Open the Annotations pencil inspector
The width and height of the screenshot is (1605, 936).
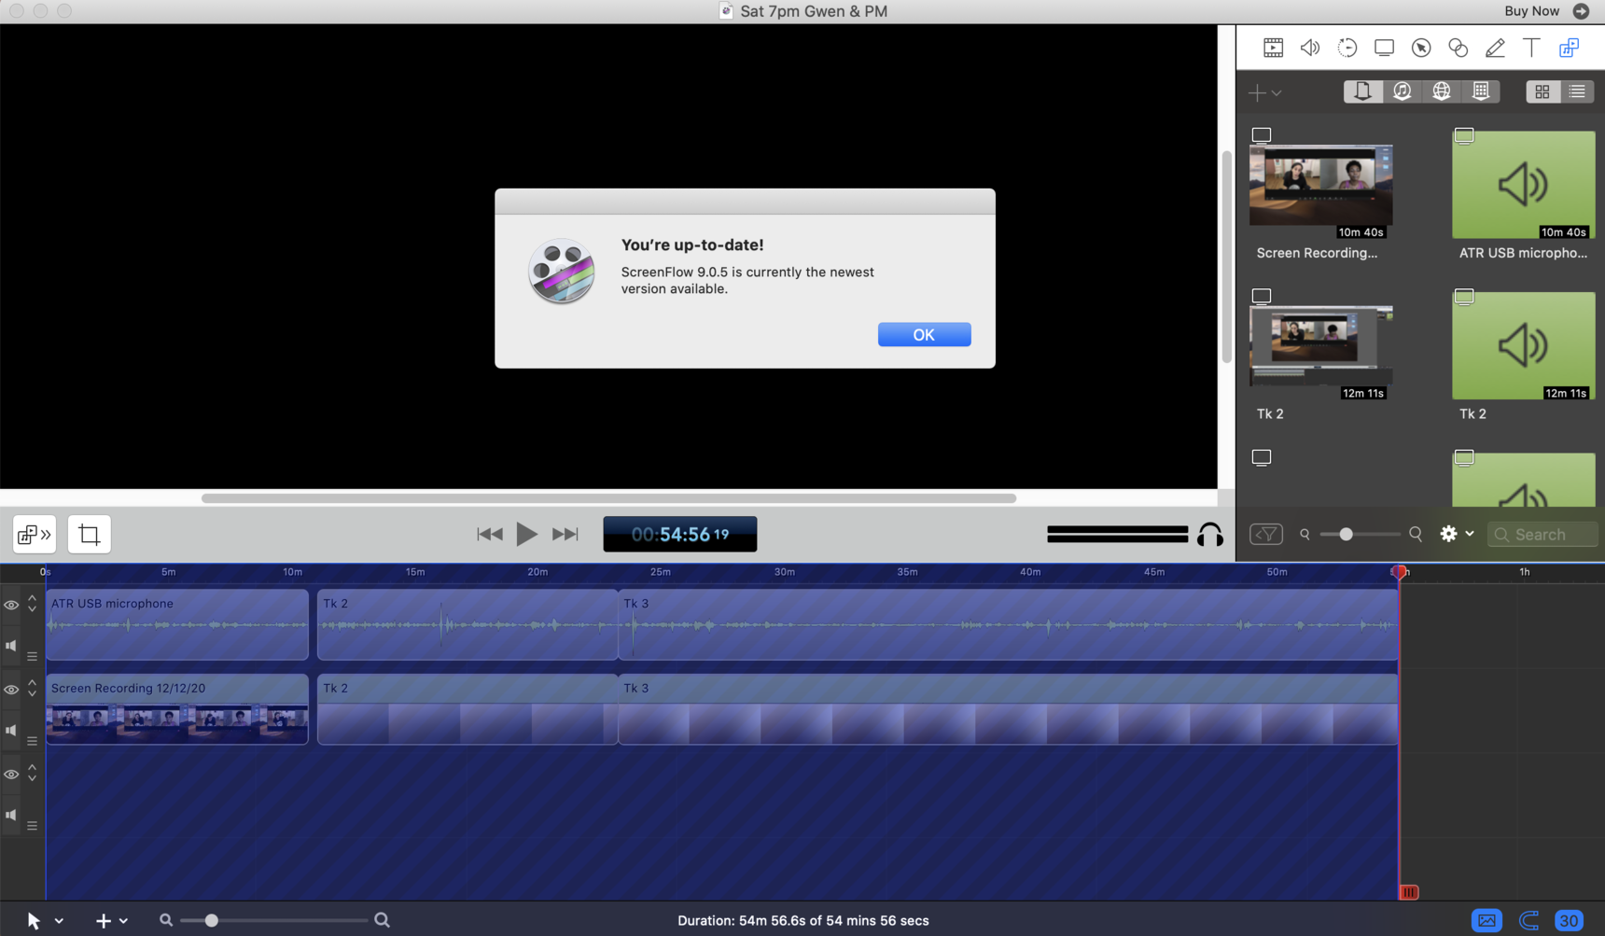pyautogui.click(x=1495, y=48)
